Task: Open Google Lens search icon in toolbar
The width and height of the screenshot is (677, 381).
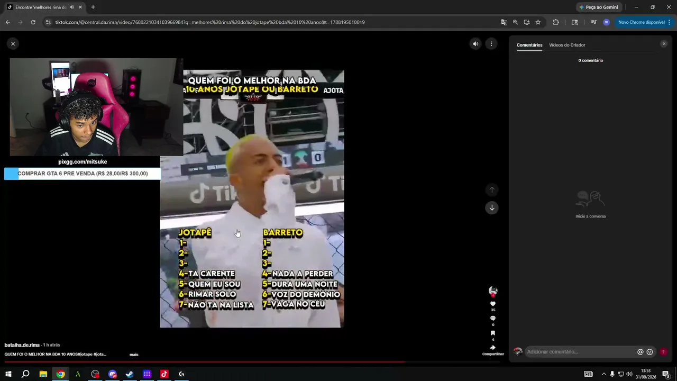Action: pos(574,22)
